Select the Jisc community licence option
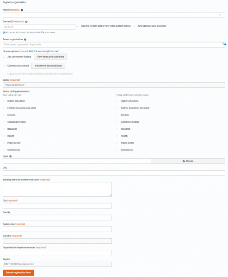 (4, 57)
